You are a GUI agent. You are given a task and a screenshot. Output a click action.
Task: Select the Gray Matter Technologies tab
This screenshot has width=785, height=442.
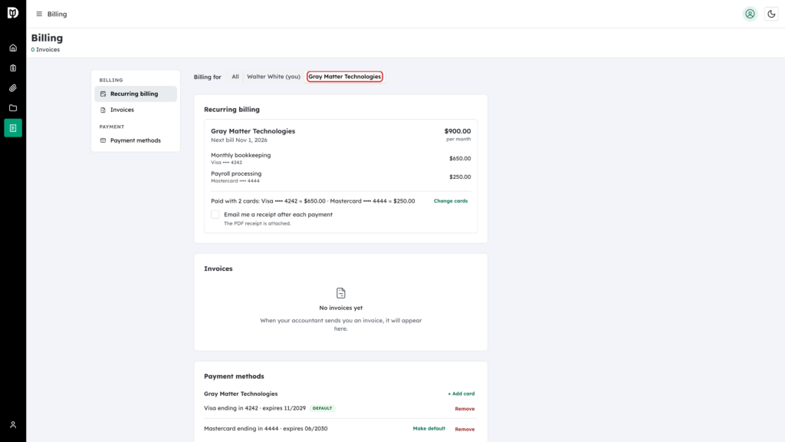coord(345,77)
